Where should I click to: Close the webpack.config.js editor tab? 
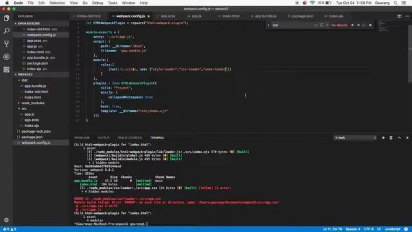pyautogui.click(x=149, y=16)
